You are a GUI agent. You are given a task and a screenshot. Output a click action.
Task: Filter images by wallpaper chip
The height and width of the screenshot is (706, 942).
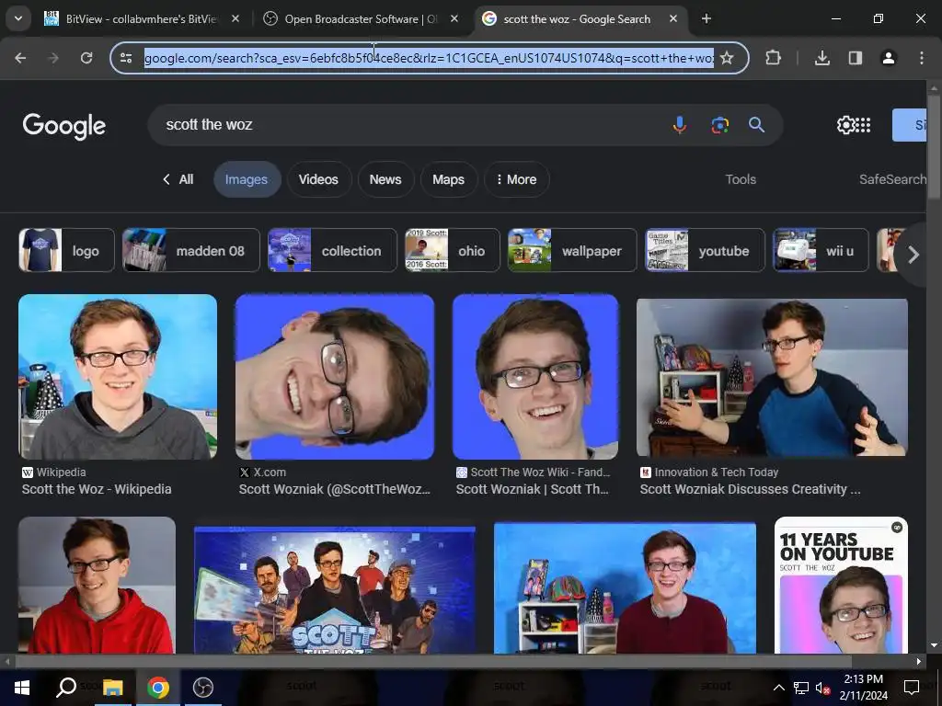pos(572,250)
